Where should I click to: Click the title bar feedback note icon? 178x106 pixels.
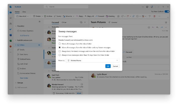[147, 7]
